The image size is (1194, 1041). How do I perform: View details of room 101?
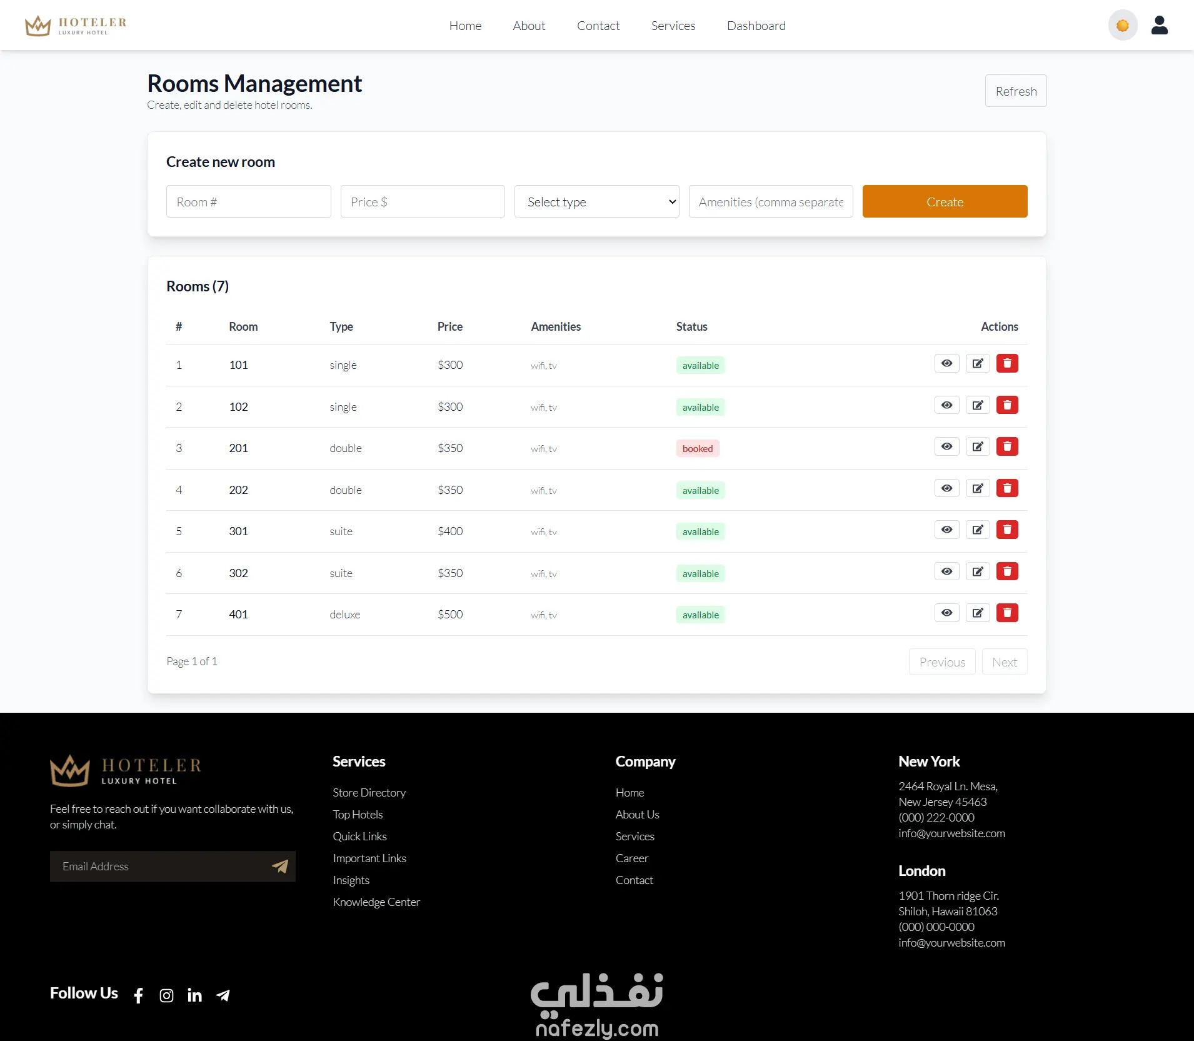(946, 363)
